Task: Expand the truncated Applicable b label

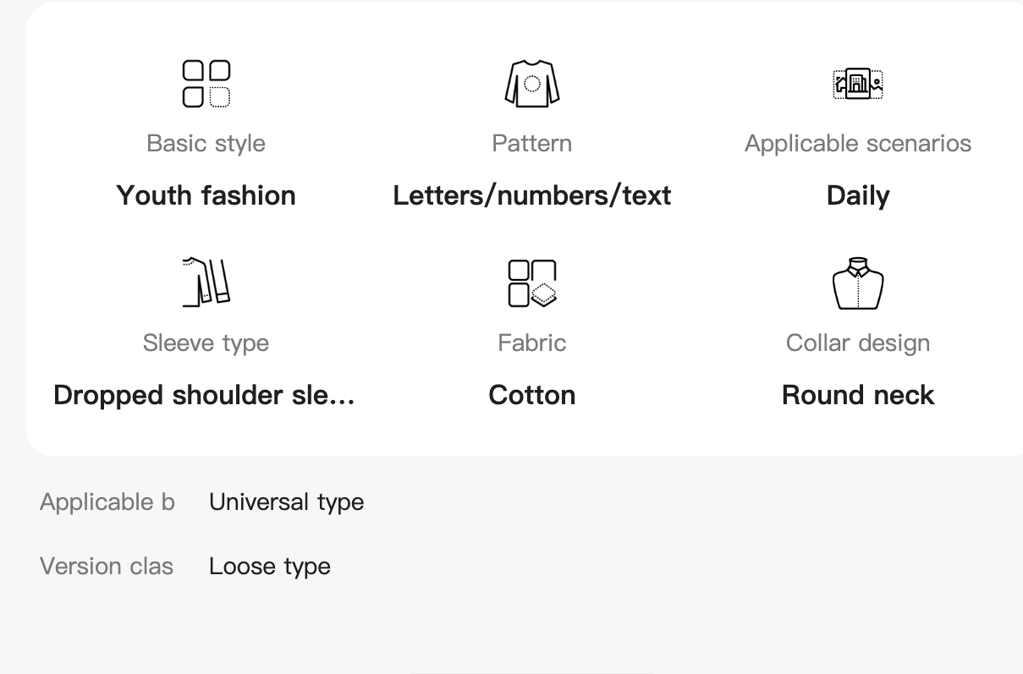Action: 107,501
